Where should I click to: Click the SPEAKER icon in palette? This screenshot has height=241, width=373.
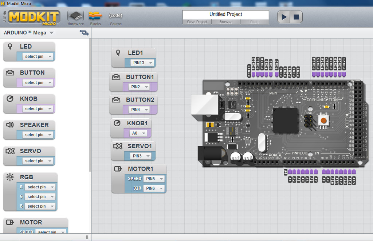(x=10, y=124)
